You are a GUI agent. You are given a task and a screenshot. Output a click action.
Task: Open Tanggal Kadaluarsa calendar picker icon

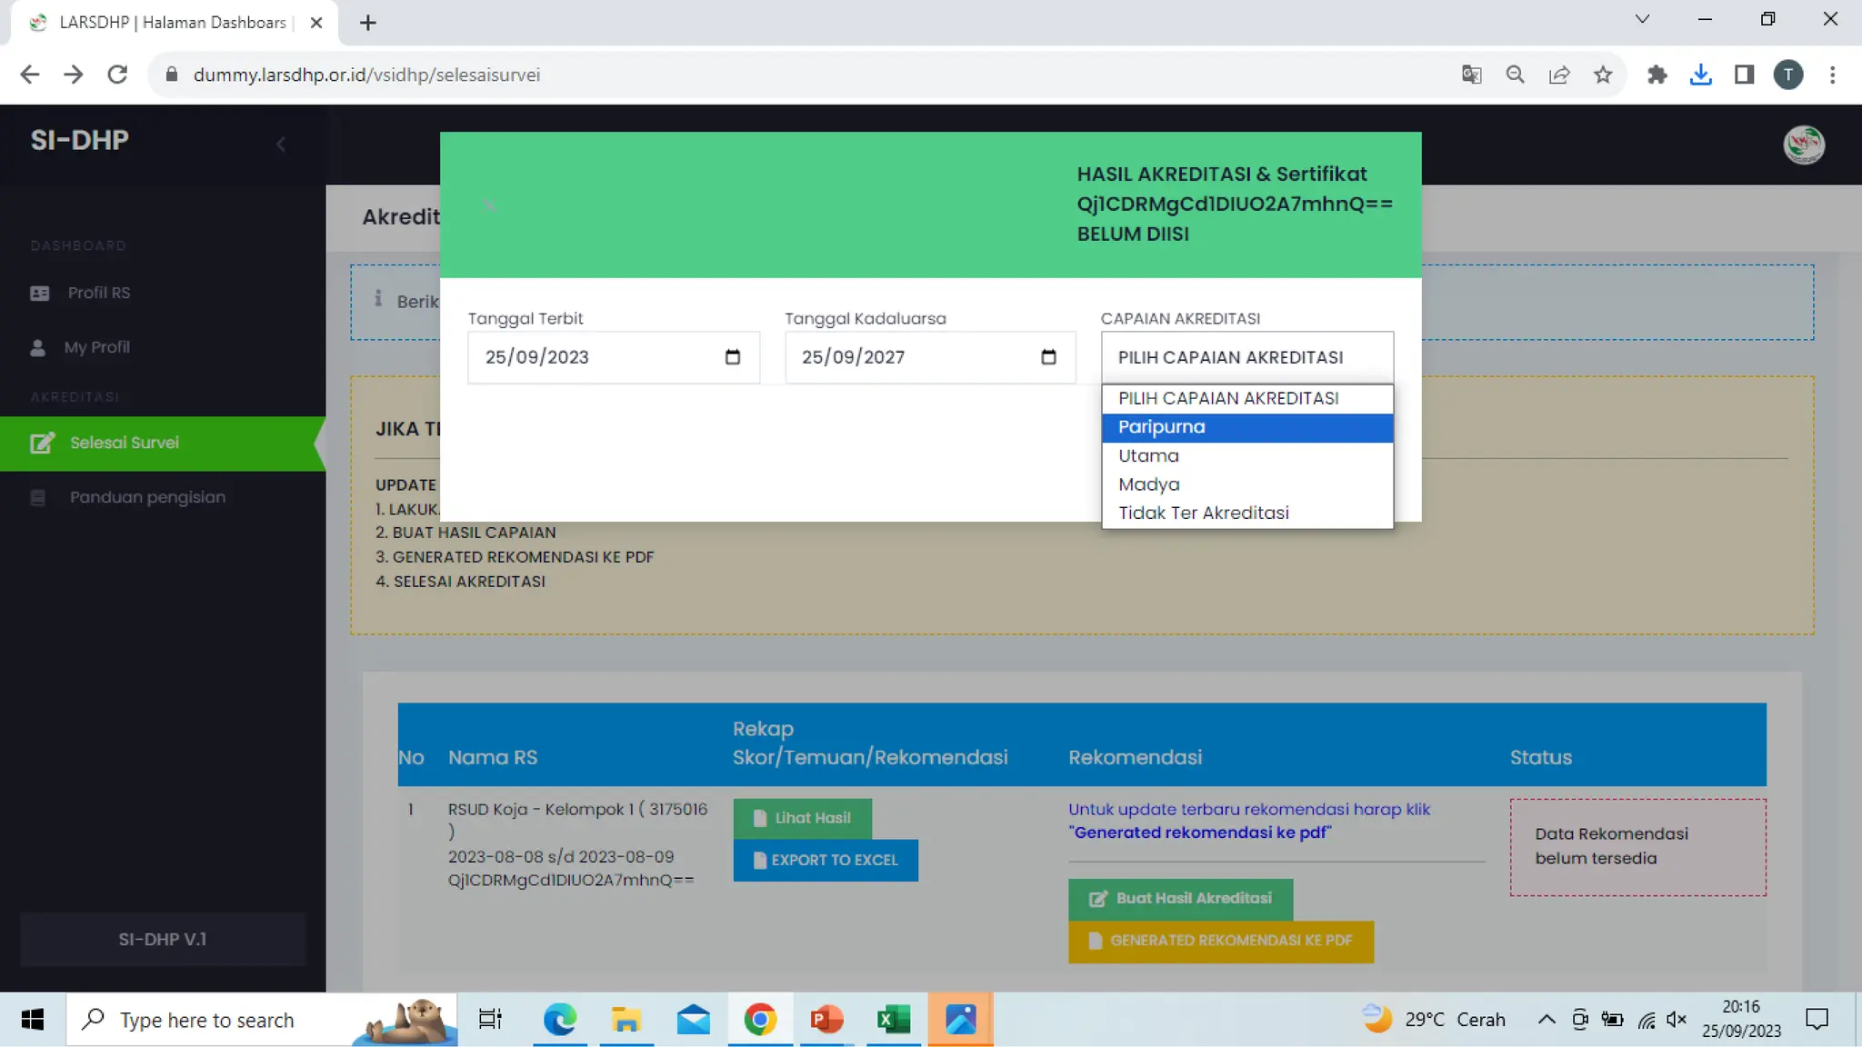(x=1048, y=357)
